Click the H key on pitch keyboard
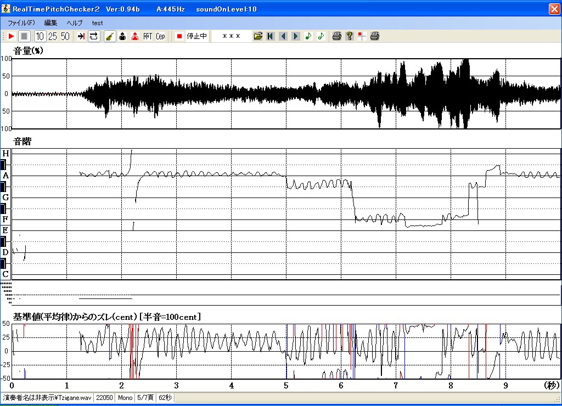Viewport: 562px width, 406px height. point(5,154)
